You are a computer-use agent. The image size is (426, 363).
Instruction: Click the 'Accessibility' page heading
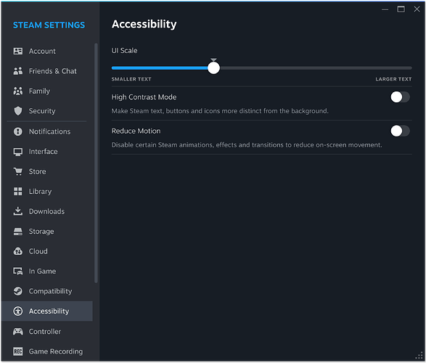click(x=144, y=24)
